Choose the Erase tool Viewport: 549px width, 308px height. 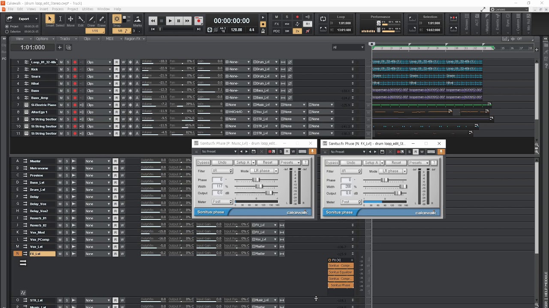102,19
